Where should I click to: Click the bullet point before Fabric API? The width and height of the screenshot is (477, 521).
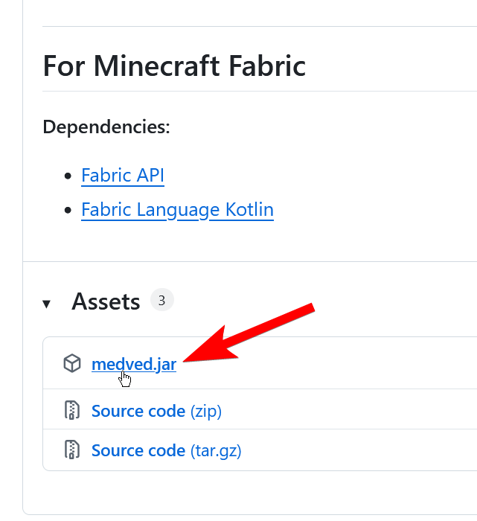(68, 176)
